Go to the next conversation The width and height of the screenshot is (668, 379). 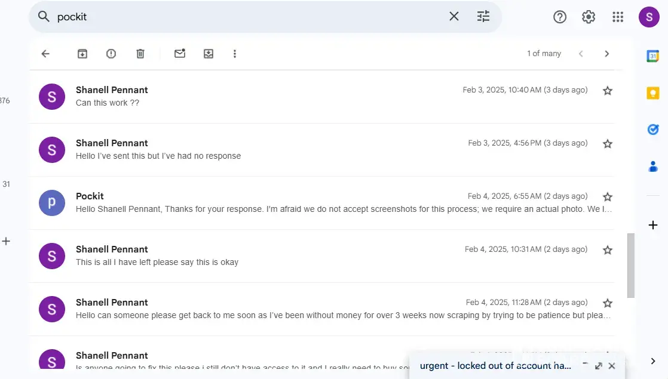(606, 54)
